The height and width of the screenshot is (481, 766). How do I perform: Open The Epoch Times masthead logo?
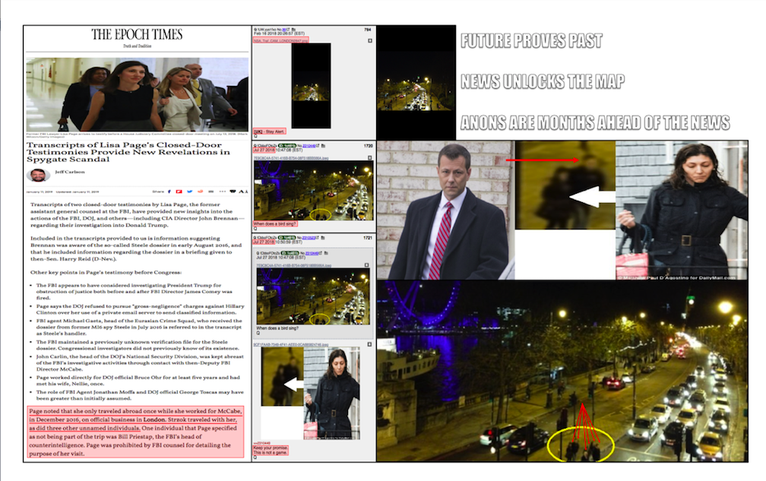tap(138, 35)
